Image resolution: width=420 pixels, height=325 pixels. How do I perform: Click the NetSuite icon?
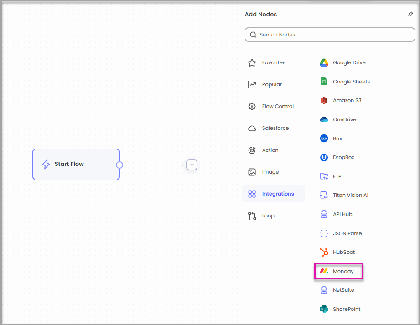(324, 290)
